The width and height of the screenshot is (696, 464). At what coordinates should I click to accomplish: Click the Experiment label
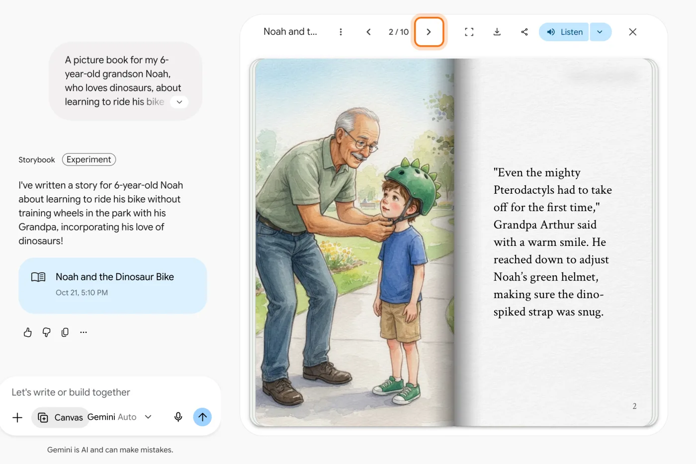pos(89,159)
